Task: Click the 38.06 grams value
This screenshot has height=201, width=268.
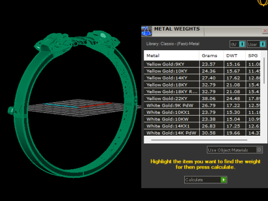Action: [x=209, y=99]
